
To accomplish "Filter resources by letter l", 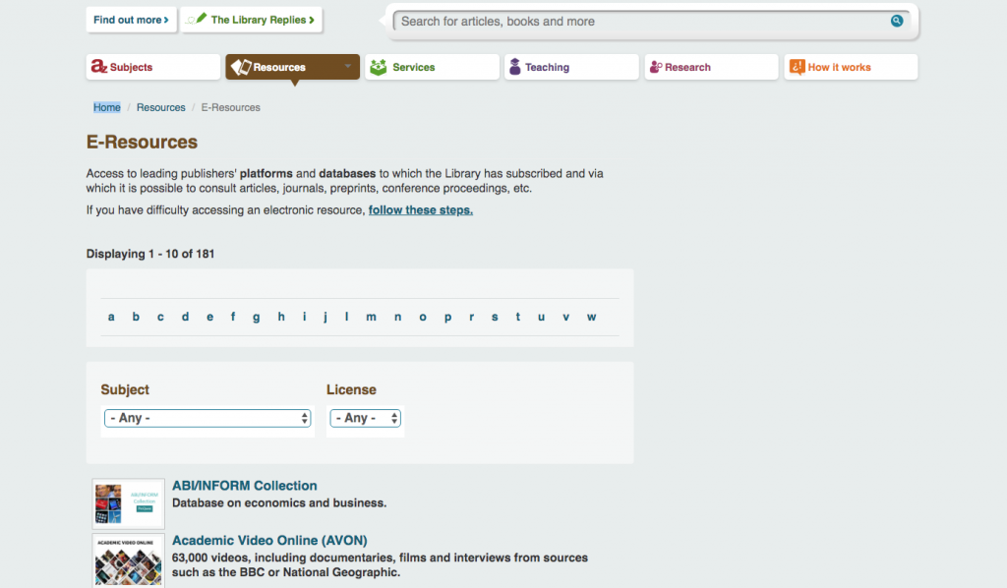I will click(347, 317).
